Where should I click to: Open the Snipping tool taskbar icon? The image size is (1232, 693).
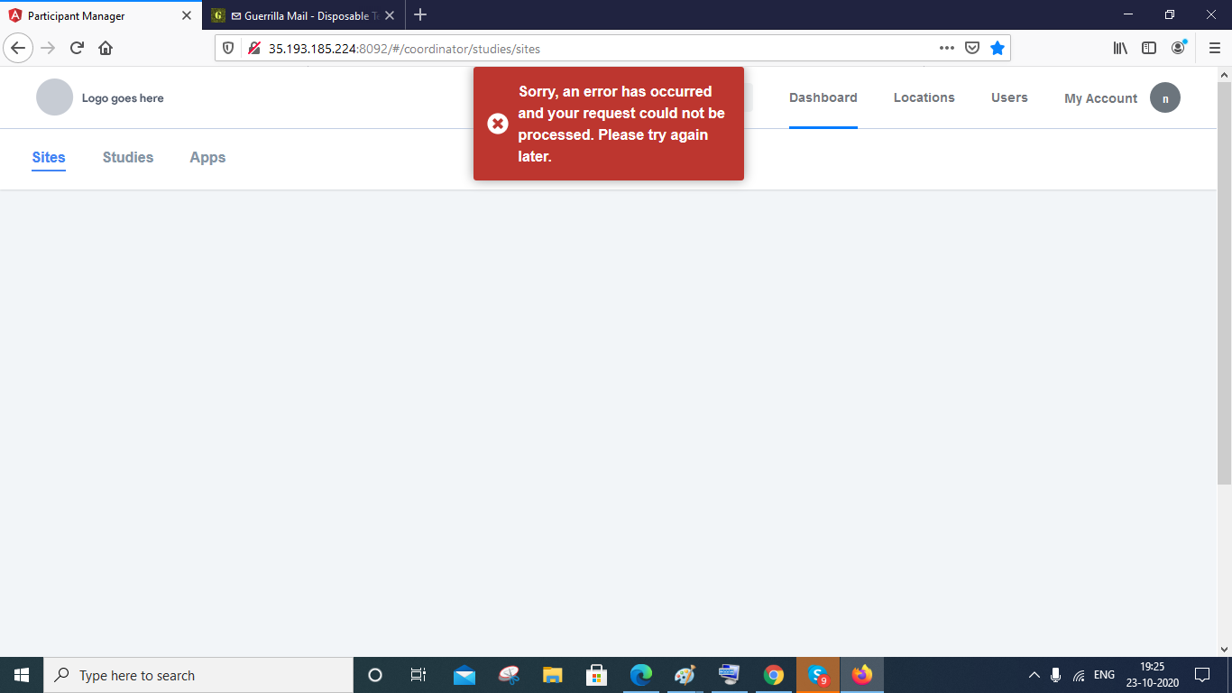pos(509,675)
